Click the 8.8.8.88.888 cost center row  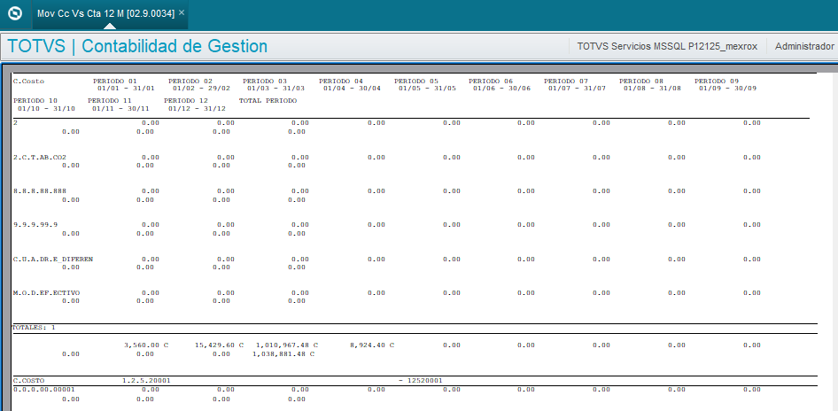tap(386, 195)
